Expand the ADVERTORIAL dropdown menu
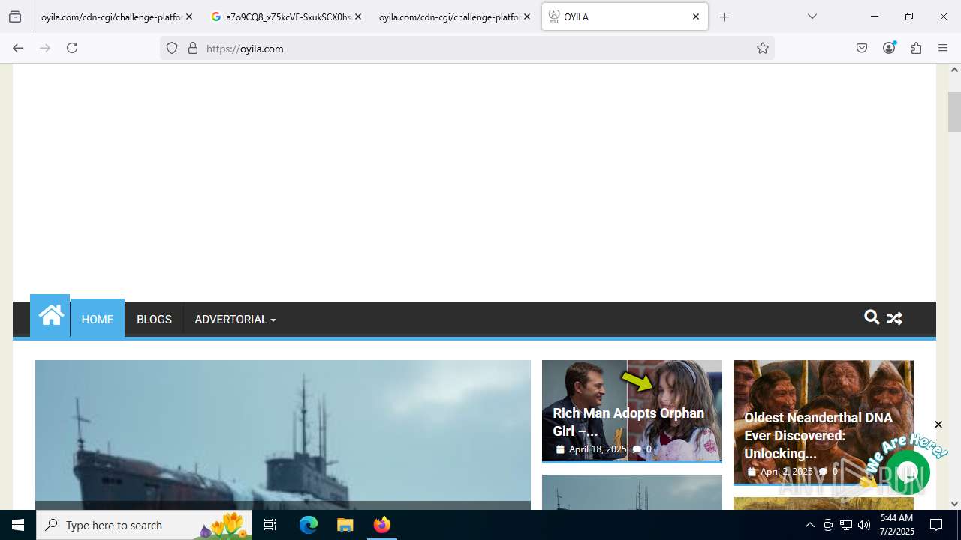This screenshot has height=540, width=961. pos(235,319)
